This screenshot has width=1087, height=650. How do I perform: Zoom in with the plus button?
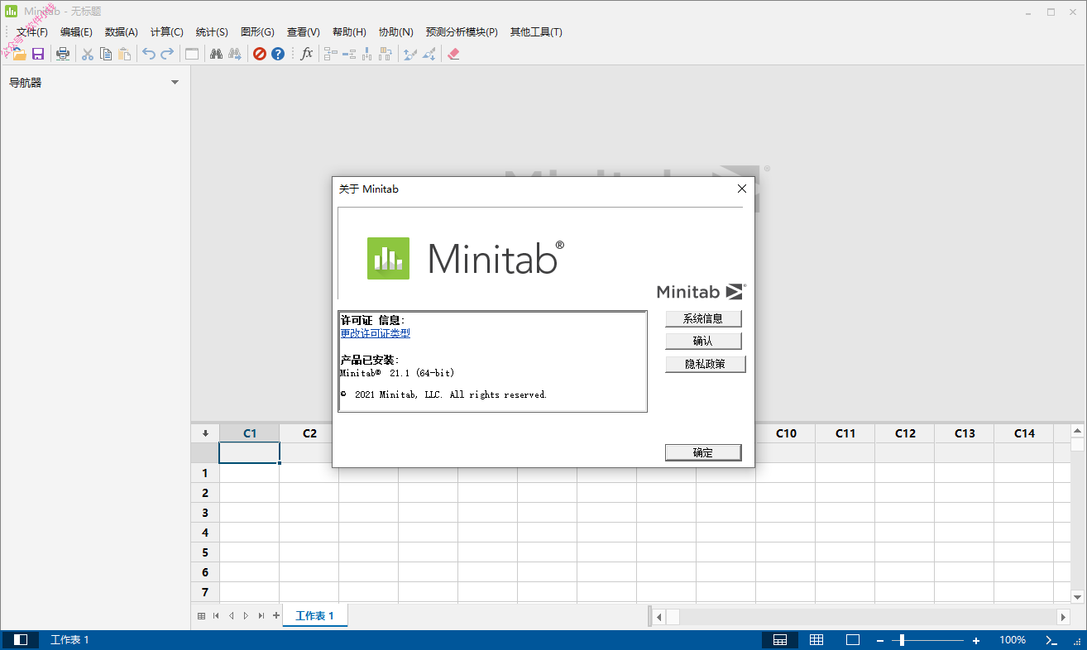(x=976, y=640)
